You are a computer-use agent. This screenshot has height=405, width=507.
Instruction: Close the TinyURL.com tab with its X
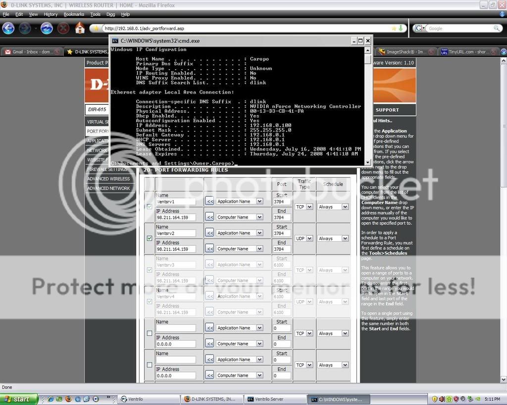(494, 51)
